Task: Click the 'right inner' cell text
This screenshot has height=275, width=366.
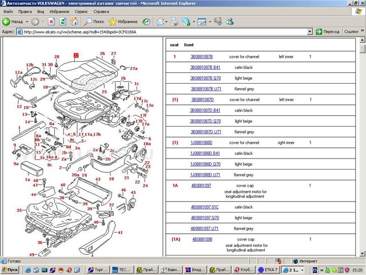Action: 286,143
